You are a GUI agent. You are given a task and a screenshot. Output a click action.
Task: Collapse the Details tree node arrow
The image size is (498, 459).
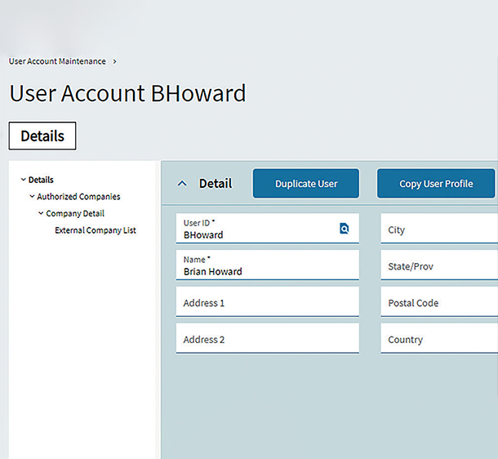point(23,180)
